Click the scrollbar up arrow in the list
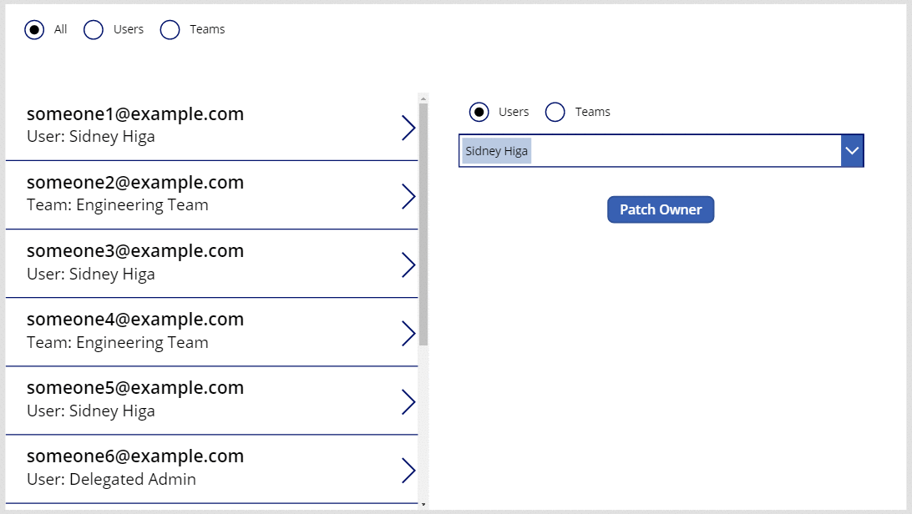This screenshot has width=912, height=514. click(423, 98)
